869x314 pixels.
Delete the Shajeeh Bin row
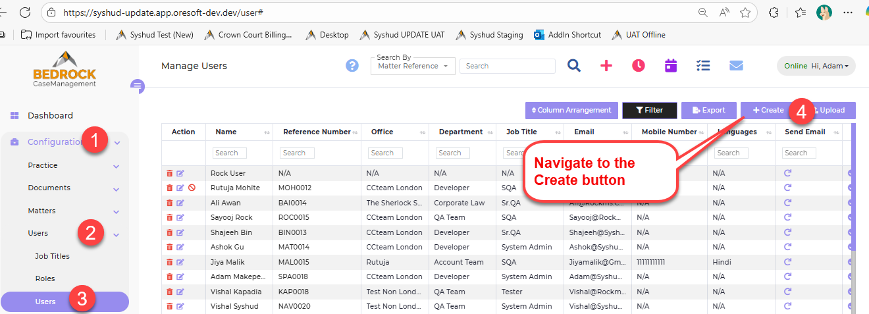170,232
